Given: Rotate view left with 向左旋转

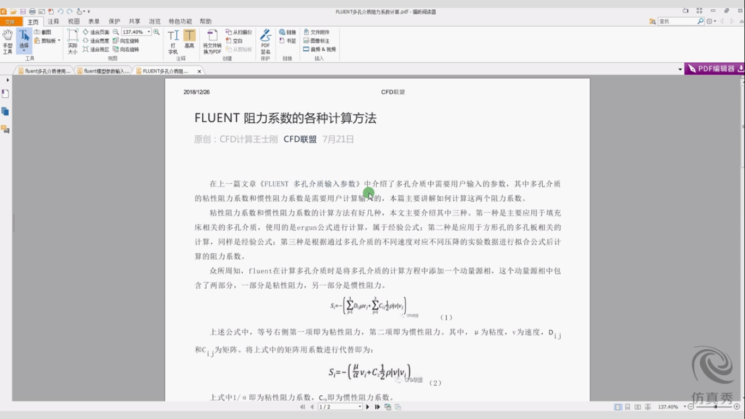Looking at the screenshot, I should tap(126, 41).
